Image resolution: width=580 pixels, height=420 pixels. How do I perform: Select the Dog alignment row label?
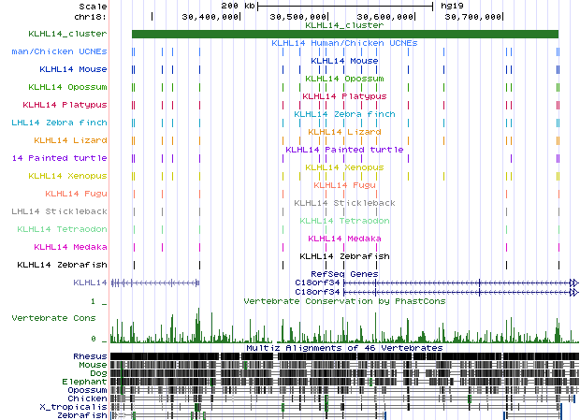[97, 373]
